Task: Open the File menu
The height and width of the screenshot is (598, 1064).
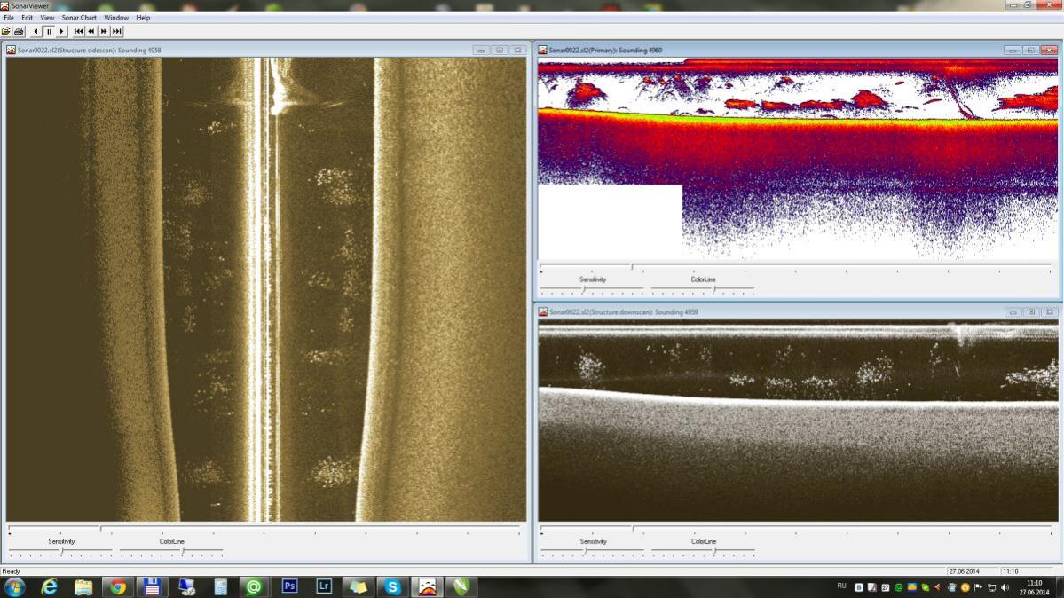Action: (9, 18)
